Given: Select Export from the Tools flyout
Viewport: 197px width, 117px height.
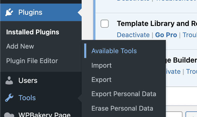Looking at the screenshot, I should click(x=102, y=80).
